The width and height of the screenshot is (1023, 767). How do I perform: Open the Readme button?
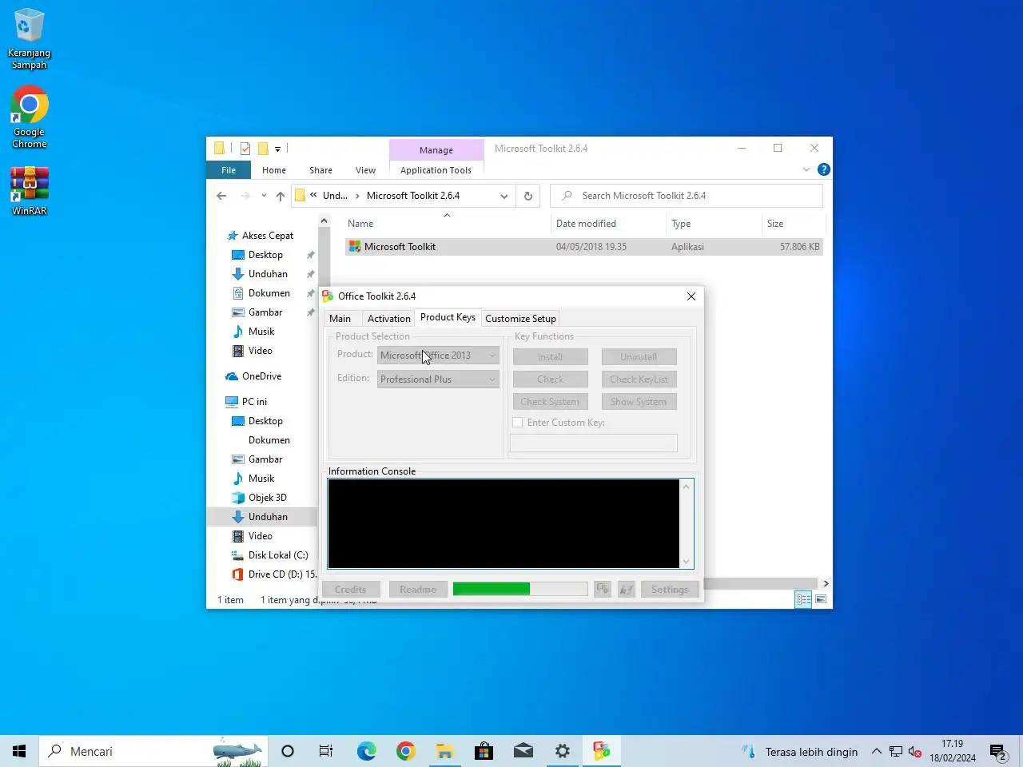pyautogui.click(x=418, y=590)
